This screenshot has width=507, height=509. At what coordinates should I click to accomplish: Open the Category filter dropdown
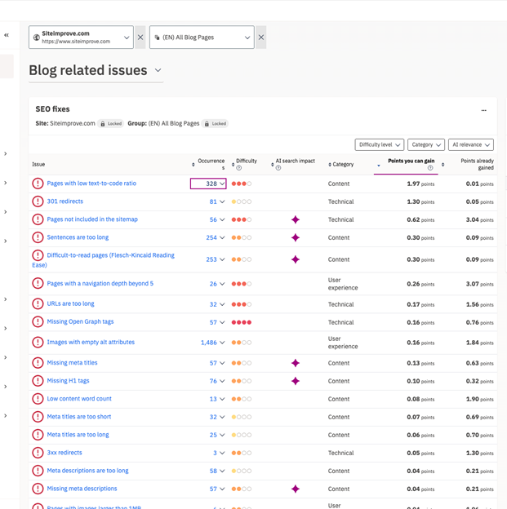tap(426, 145)
